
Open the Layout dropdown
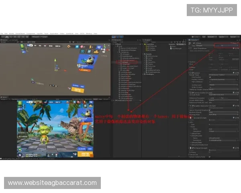coord(235,37)
